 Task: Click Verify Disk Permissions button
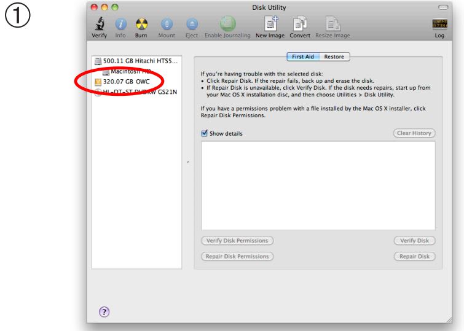[237, 241]
